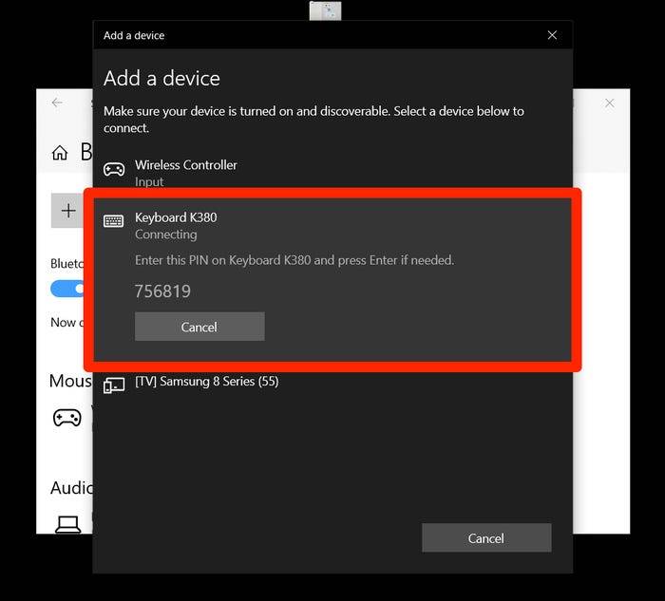Image resolution: width=665 pixels, height=601 pixels.
Task: Close the Add a device dialog
Action: [552, 35]
